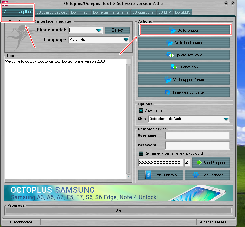The image size is (245, 227).
Task: Select the LG MTK tab
Action: pos(165,12)
